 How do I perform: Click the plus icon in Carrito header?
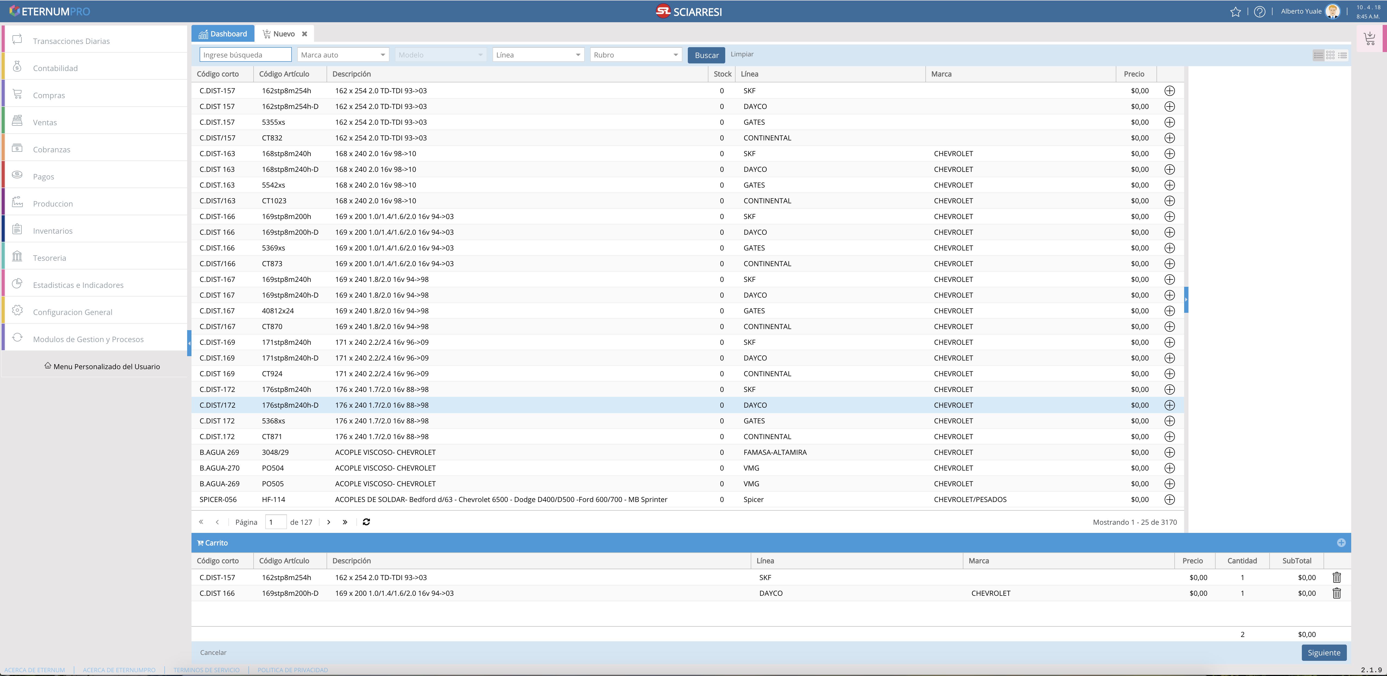(x=1341, y=543)
